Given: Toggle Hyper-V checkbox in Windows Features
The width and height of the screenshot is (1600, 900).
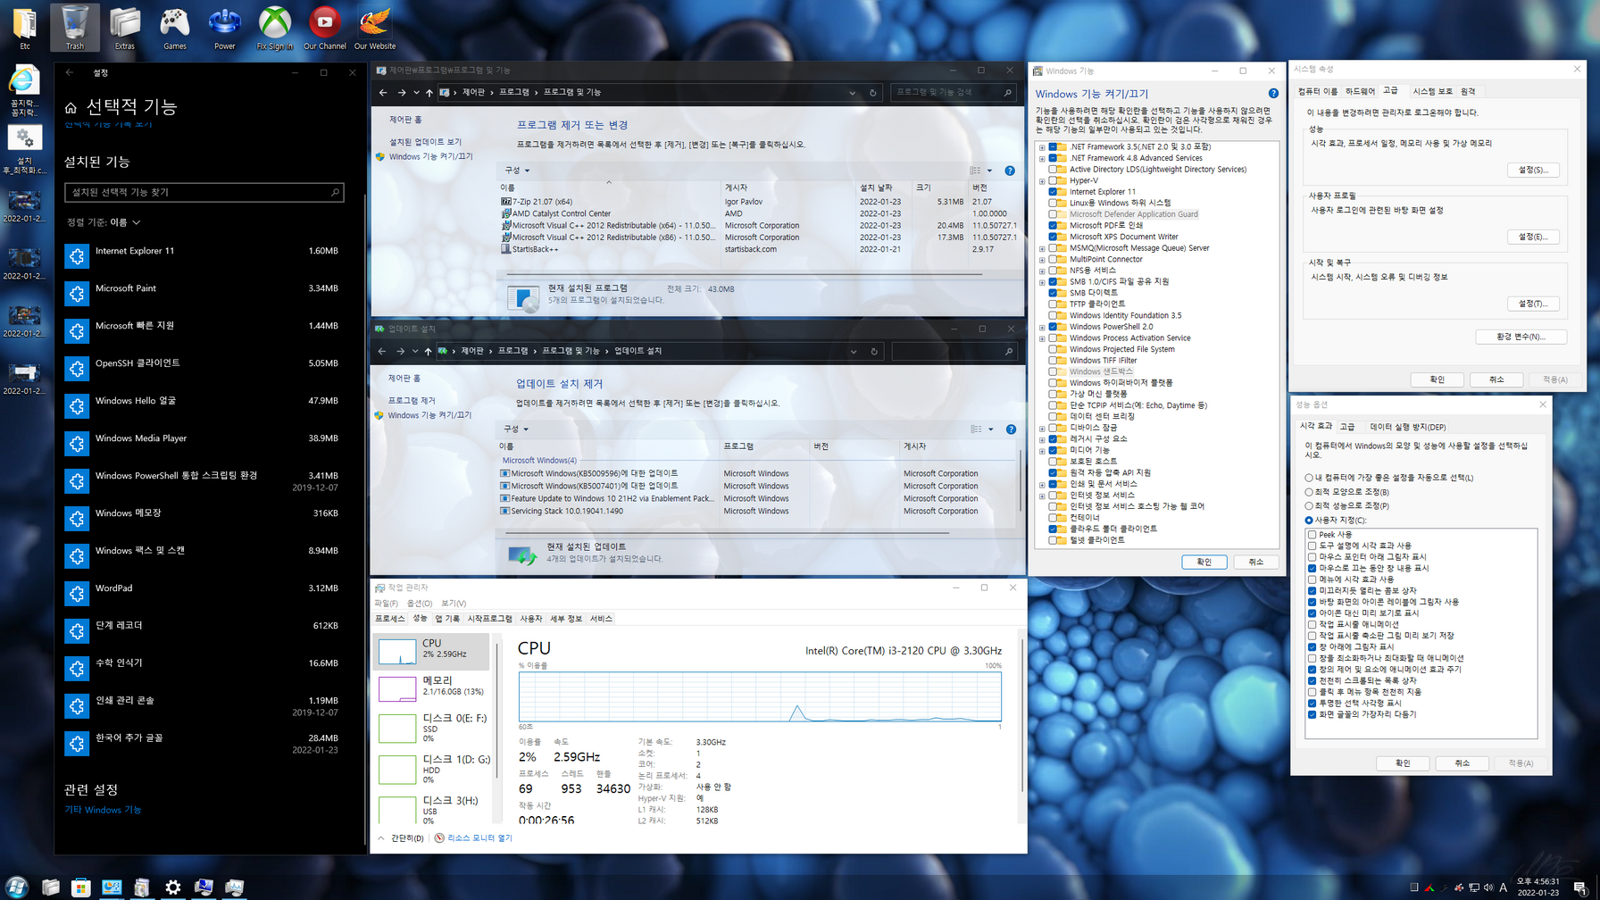Looking at the screenshot, I should click(x=1053, y=180).
